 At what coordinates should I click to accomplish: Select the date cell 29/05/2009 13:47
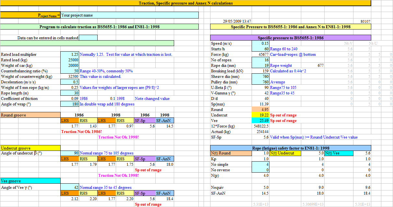(237, 21)
